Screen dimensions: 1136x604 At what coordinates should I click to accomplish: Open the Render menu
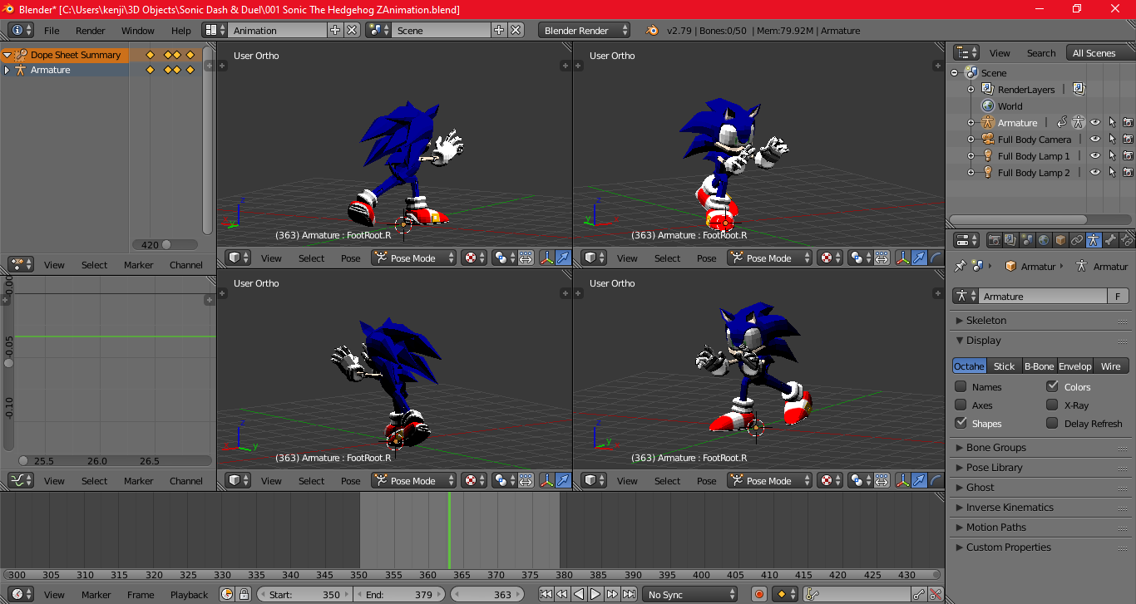(x=90, y=31)
